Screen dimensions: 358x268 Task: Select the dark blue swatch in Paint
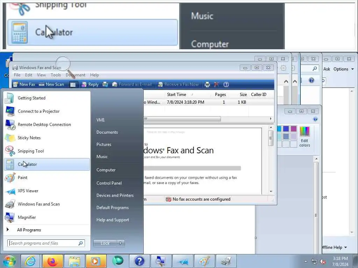pyautogui.click(x=286, y=129)
